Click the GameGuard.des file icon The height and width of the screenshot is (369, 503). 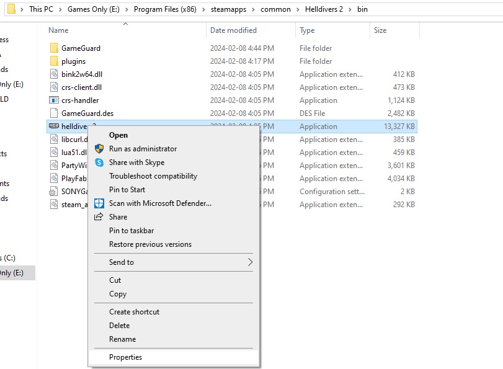54,113
